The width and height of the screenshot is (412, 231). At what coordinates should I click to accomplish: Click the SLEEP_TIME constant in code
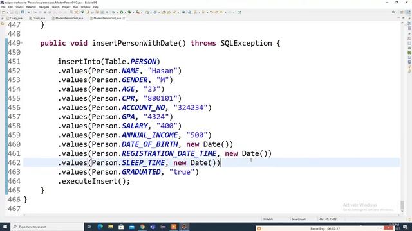pyautogui.click(x=143, y=163)
